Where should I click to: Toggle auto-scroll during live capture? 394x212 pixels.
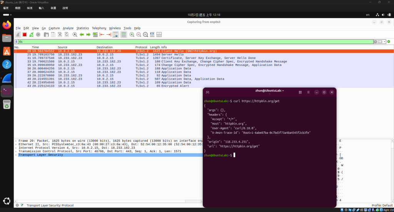point(115,34)
